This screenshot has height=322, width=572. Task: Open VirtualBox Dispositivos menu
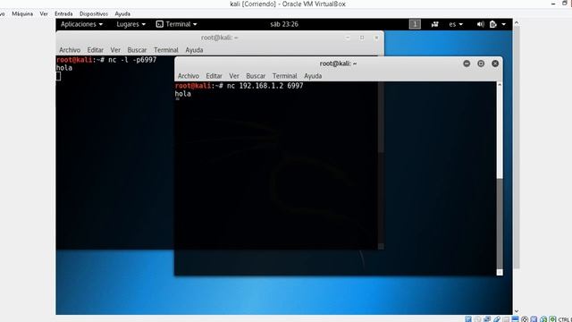[94, 13]
